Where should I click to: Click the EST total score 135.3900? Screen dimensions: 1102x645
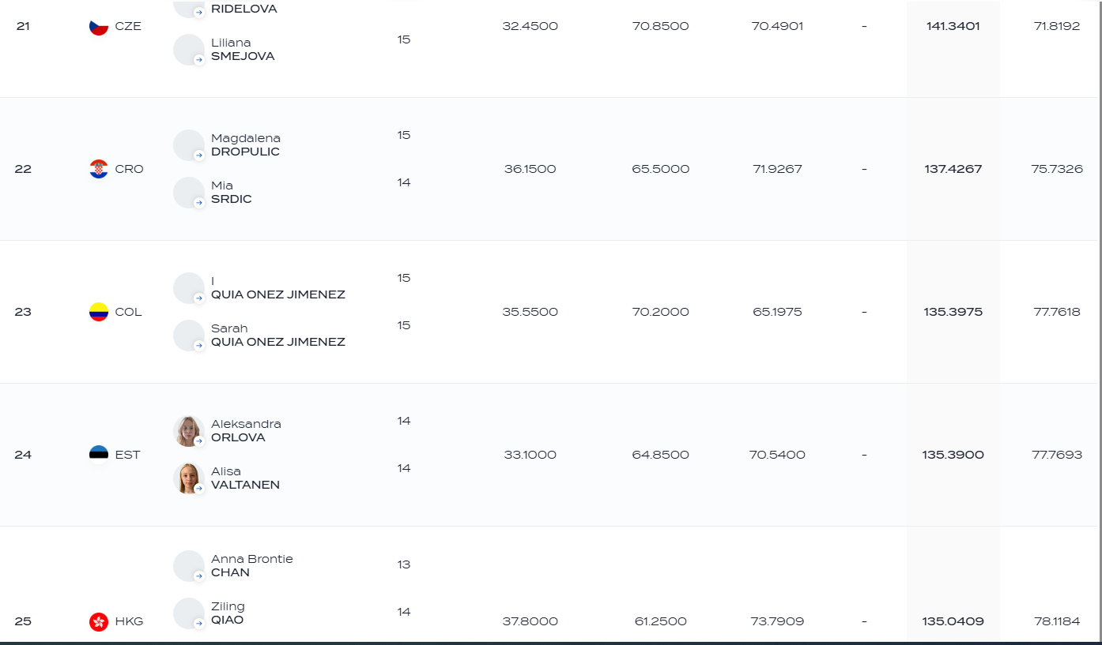953,455
